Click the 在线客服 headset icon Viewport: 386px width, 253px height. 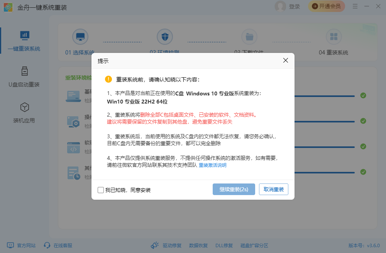coord(47,245)
